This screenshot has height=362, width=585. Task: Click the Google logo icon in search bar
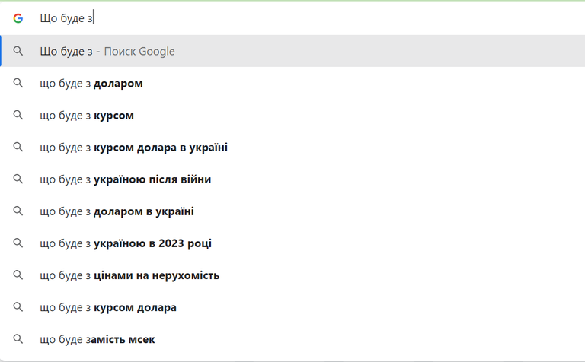18,18
